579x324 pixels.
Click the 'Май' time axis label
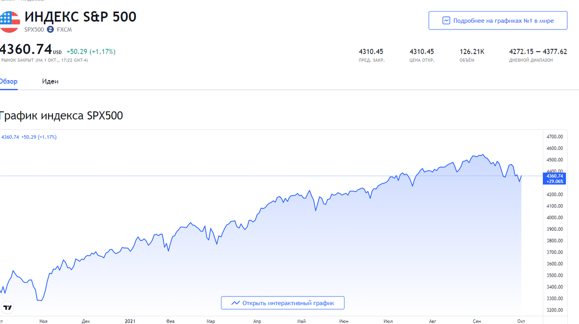pyautogui.click(x=302, y=321)
